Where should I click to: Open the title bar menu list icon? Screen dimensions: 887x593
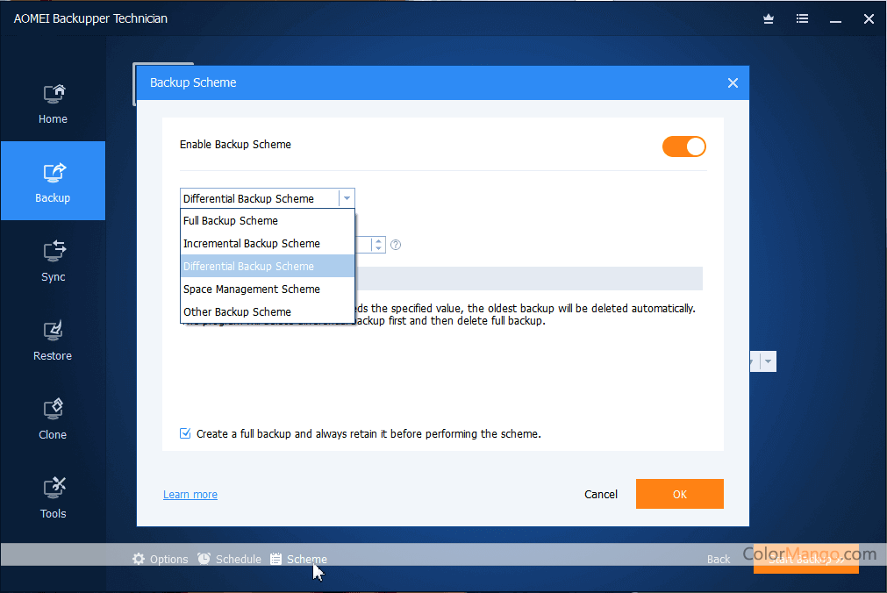click(802, 18)
